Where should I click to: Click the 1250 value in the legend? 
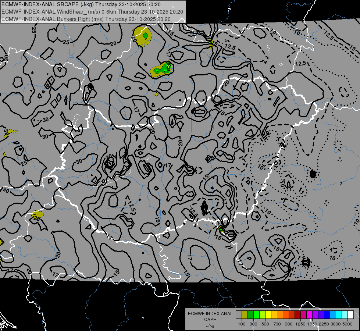tap(300, 324)
